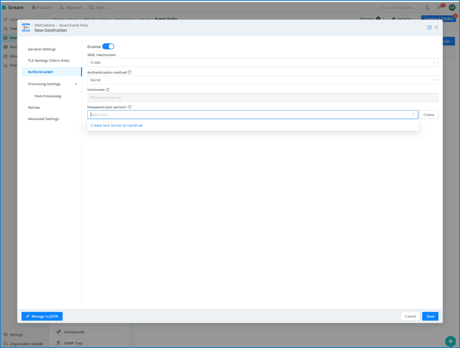Click Manage as JSON button
Screen dimensions: 460x348
pos(42,316)
